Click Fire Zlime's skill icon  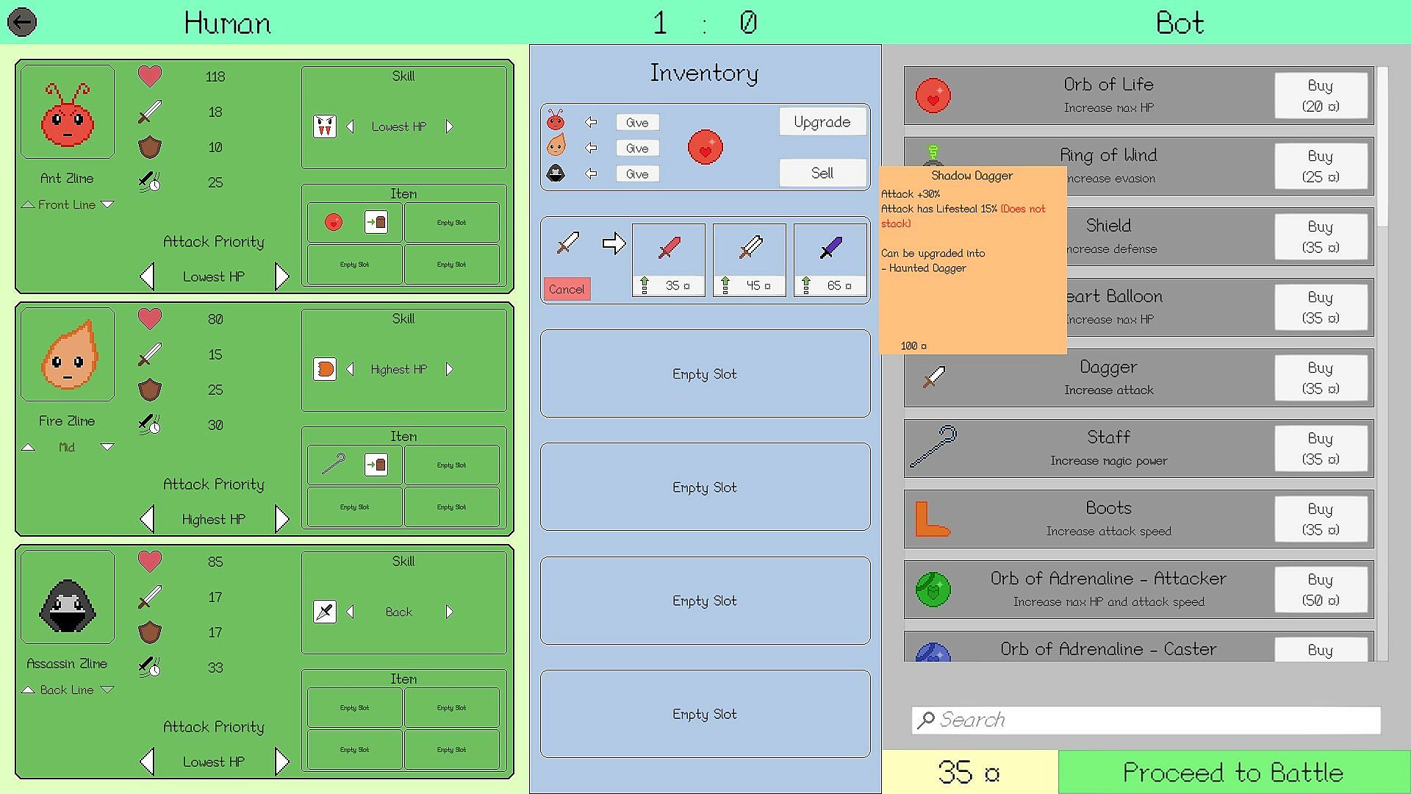(x=325, y=369)
